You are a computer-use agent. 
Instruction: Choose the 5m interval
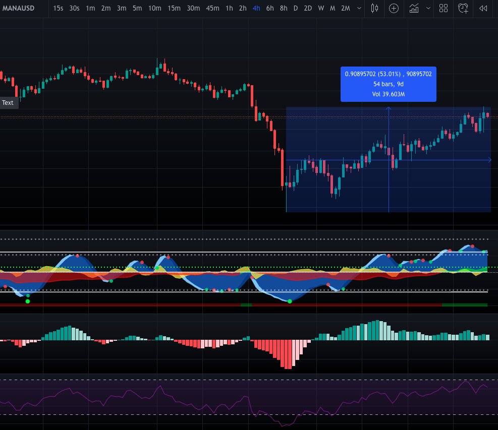(137, 8)
